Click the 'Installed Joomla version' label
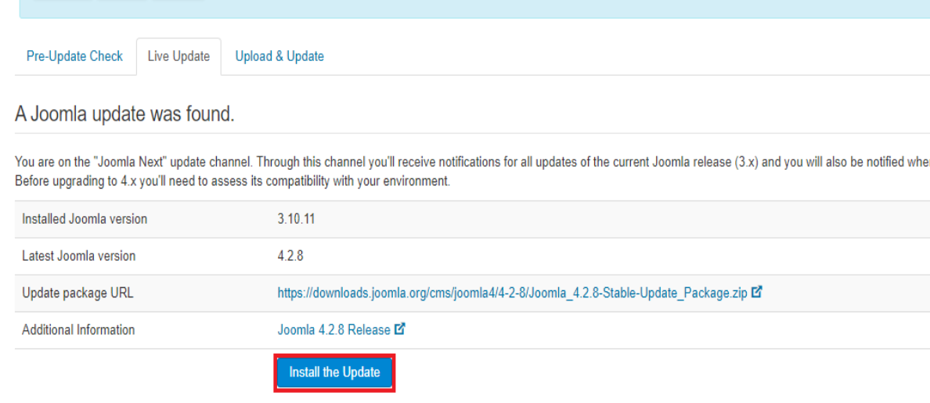This screenshot has width=930, height=403. pos(85,219)
